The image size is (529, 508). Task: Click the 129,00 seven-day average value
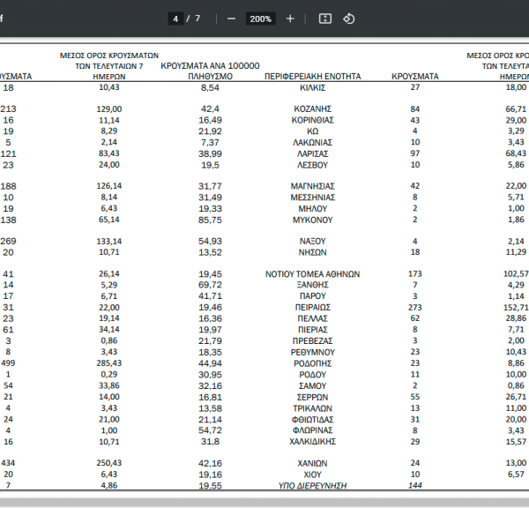pos(109,109)
